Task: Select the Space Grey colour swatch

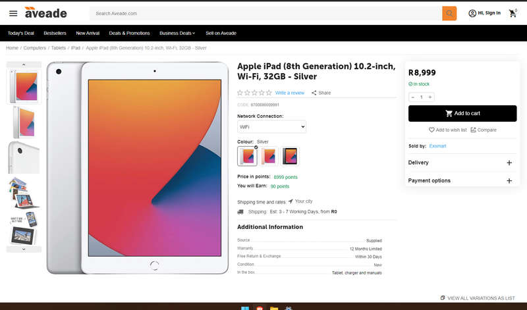Action: tap(290, 156)
